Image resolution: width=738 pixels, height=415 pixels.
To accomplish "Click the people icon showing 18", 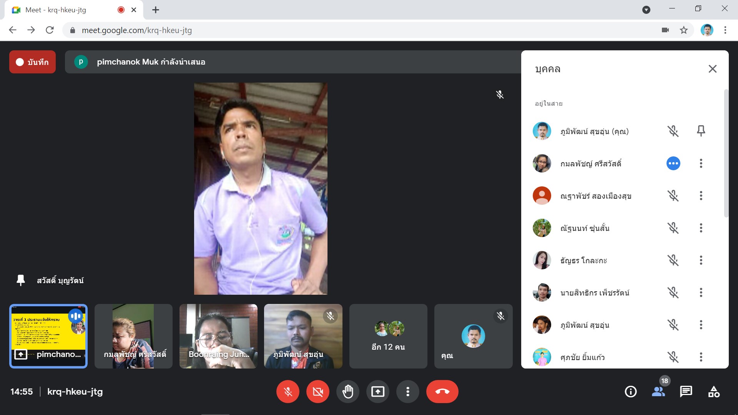I will pos(658,392).
